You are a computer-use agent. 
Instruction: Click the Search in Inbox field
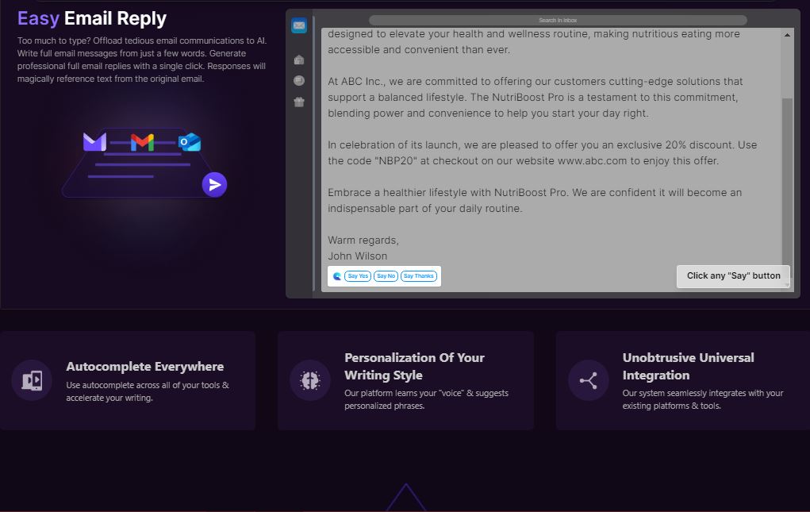557,19
